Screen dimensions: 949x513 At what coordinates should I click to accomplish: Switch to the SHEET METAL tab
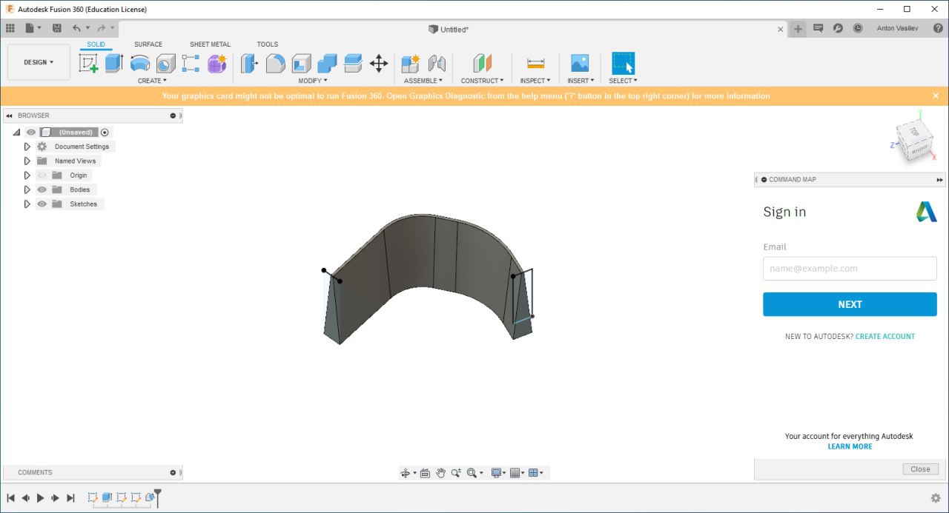click(210, 44)
